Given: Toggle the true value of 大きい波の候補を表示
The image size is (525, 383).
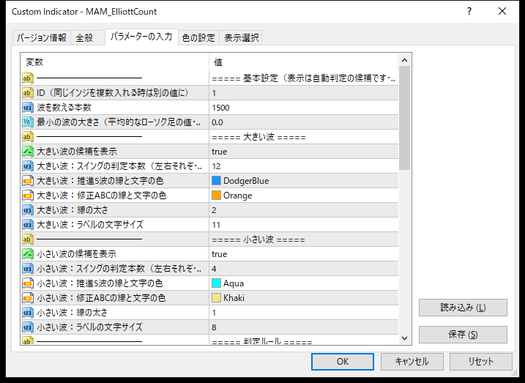Looking at the screenshot, I should pos(304,152).
